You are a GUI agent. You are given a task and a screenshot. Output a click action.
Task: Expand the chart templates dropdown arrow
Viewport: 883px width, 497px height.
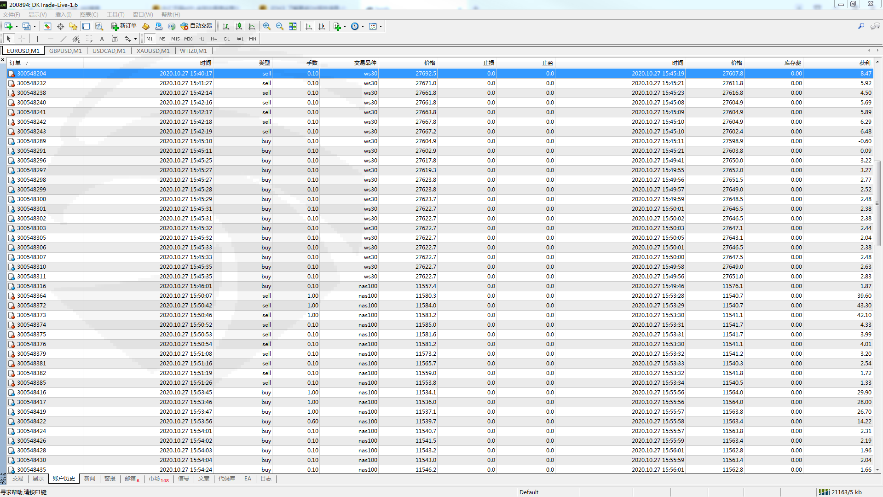(x=381, y=27)
